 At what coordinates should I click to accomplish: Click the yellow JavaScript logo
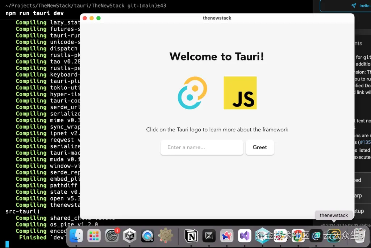[240, 93]
